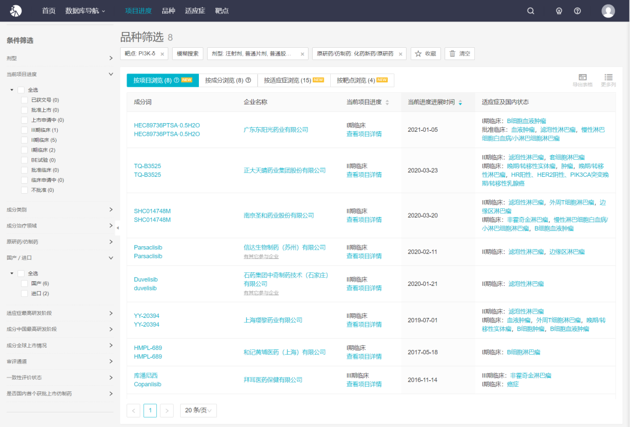Open 拜耳医药保健有限公司 company link

click(273, 380)
